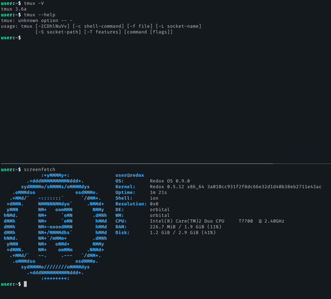Click the 'RAM:' label
This screenshot has width=331, height=299.
tap(121, 227)
